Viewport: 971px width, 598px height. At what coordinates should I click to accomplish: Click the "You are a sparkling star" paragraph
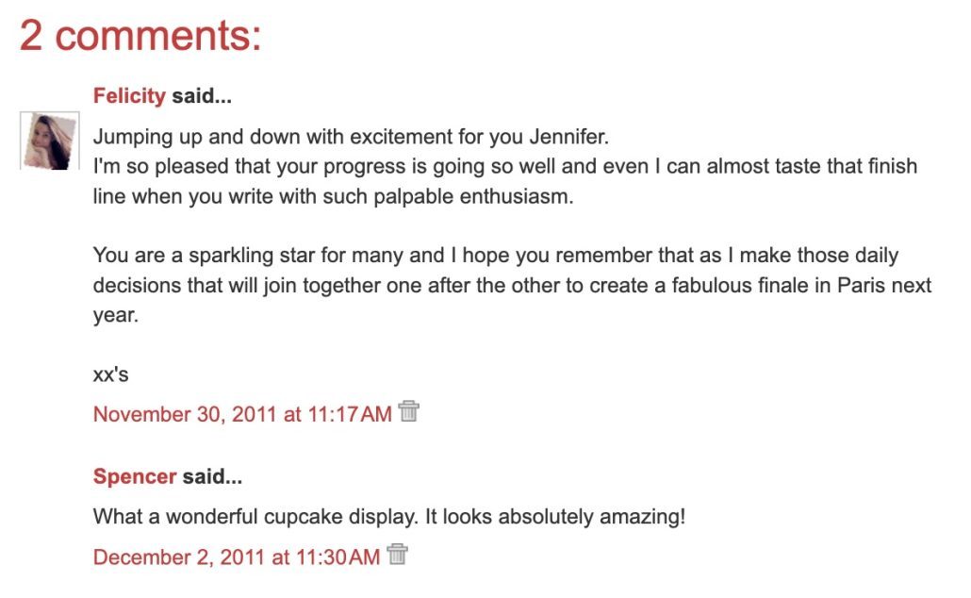(283, 256)
